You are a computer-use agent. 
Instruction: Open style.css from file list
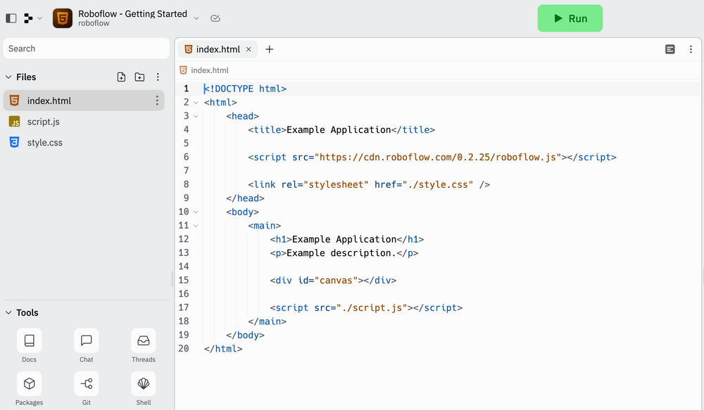(x=44, y=143)
